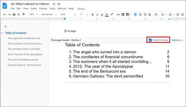This screenshot has width=186, height=107.
Task: Insert an image from toolbar
Action: tap(127, 14)
